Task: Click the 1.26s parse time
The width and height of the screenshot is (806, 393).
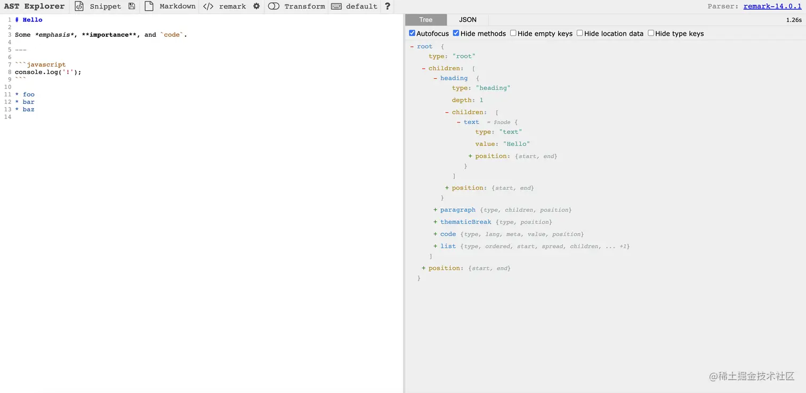Action: [x=794, y=20]
